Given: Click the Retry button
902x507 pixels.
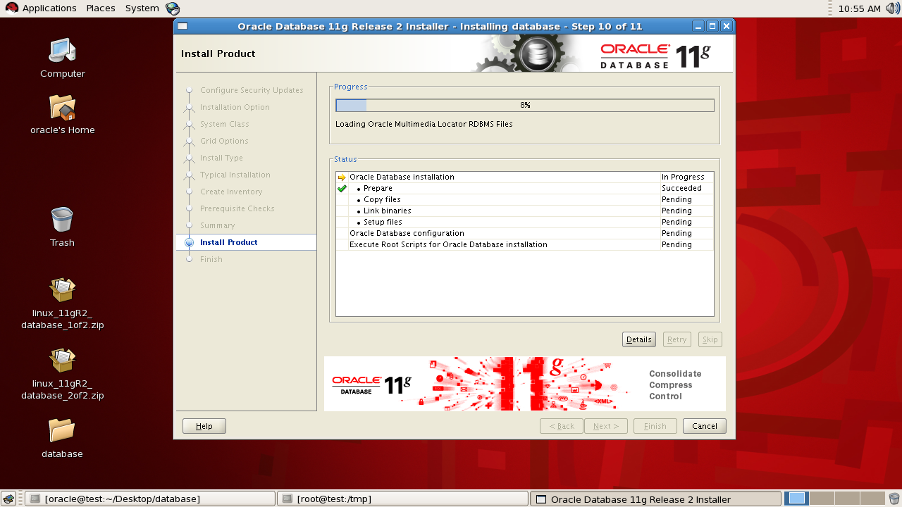Looking at the screenshot, I should (x=677, y=339).
